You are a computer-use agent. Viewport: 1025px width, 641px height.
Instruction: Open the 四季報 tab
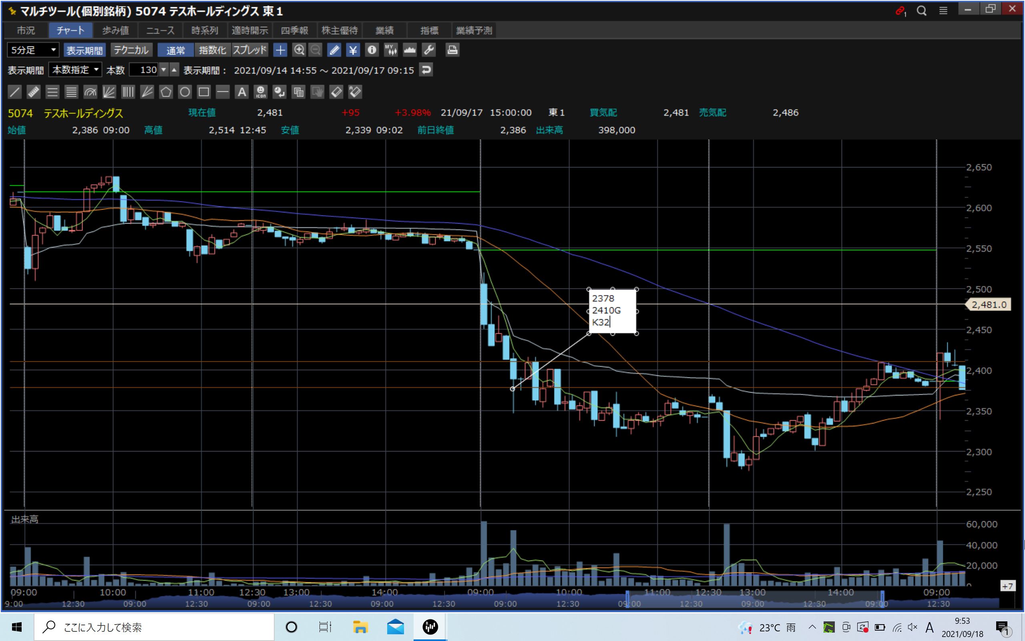tap(294, 30)
